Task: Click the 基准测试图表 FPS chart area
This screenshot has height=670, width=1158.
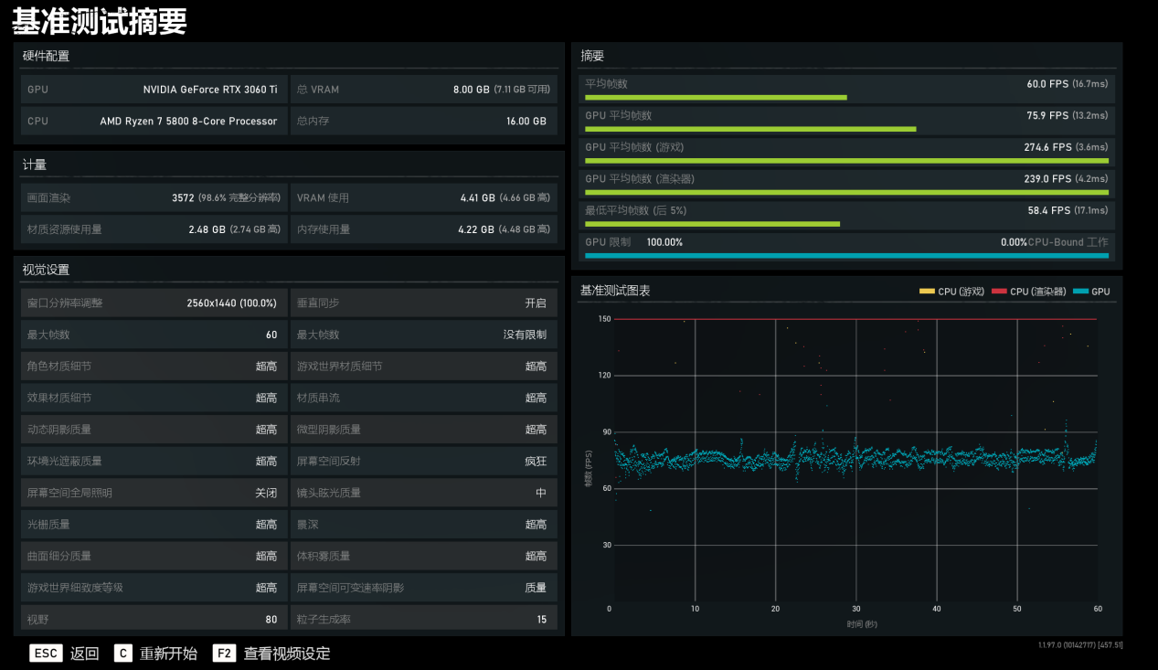Action: tap(848, 460)
